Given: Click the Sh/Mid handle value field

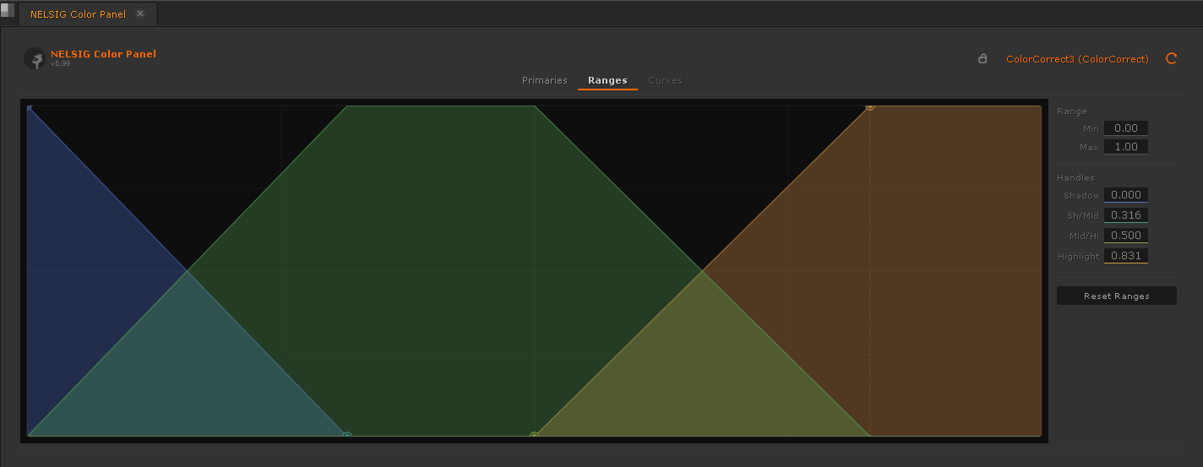Looking at the screenshot, I should (1126, 215).
